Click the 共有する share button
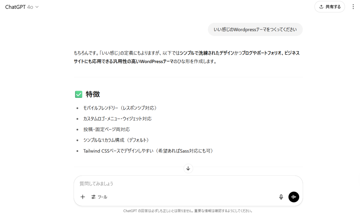The image size is (360, 214). coord(329,7)
